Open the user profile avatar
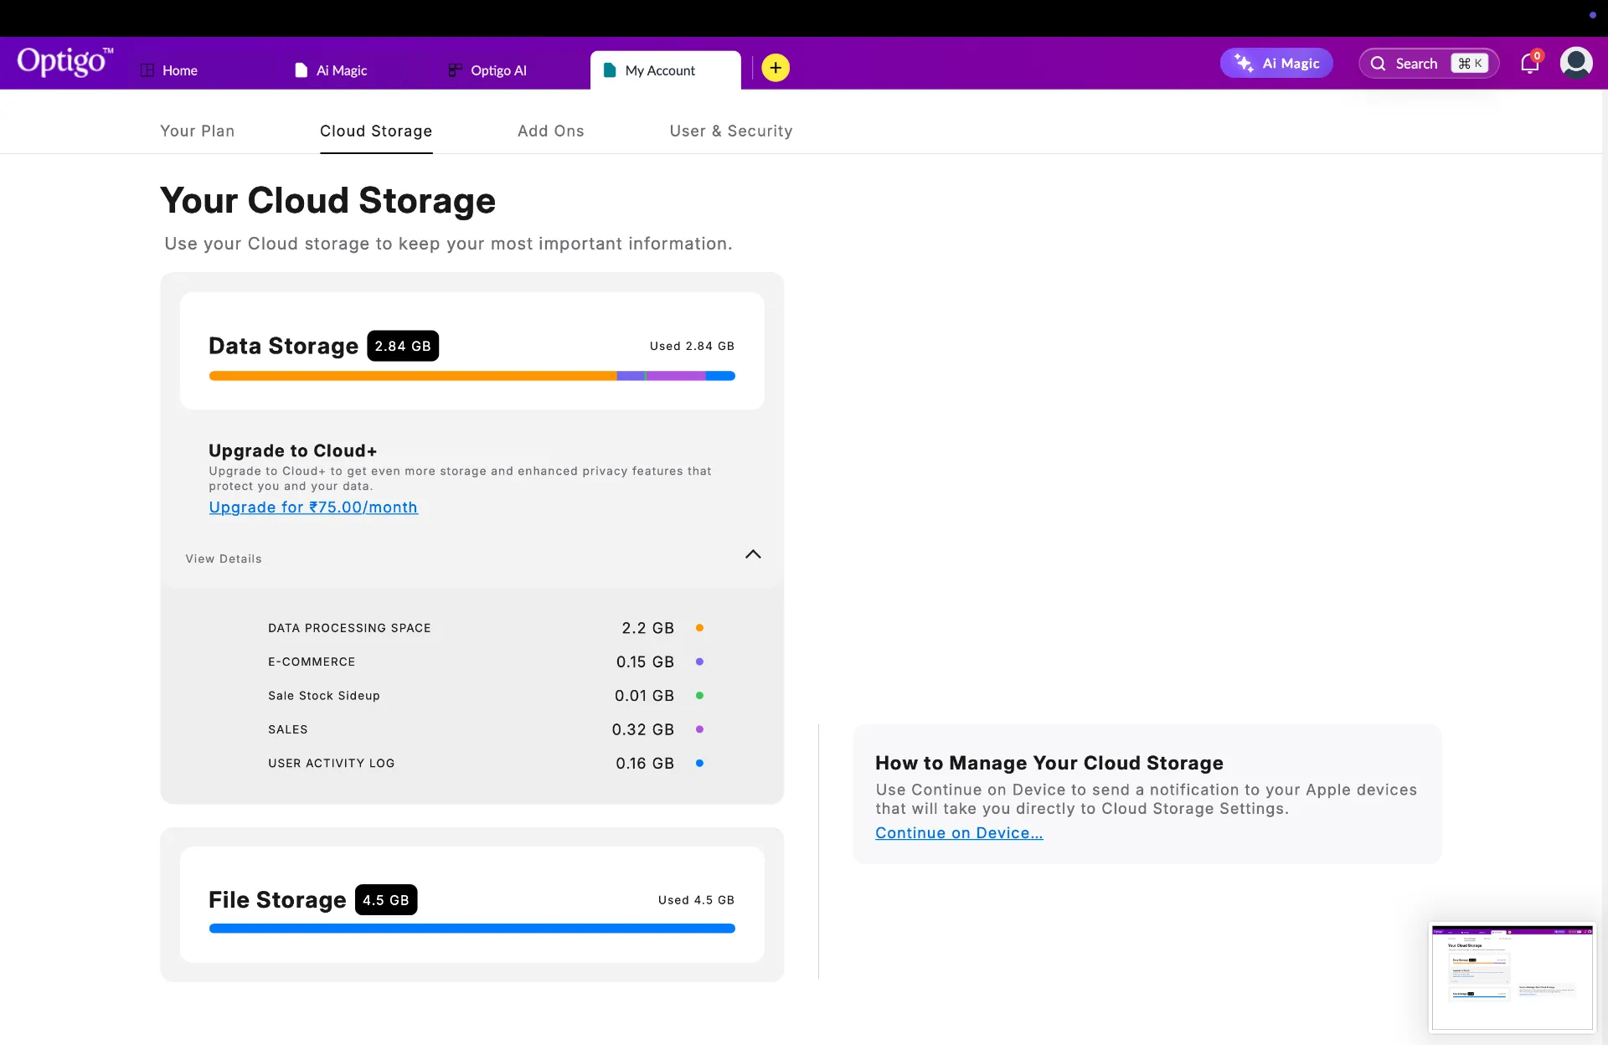1608x1045 pixels. [x=1575, y=63]
